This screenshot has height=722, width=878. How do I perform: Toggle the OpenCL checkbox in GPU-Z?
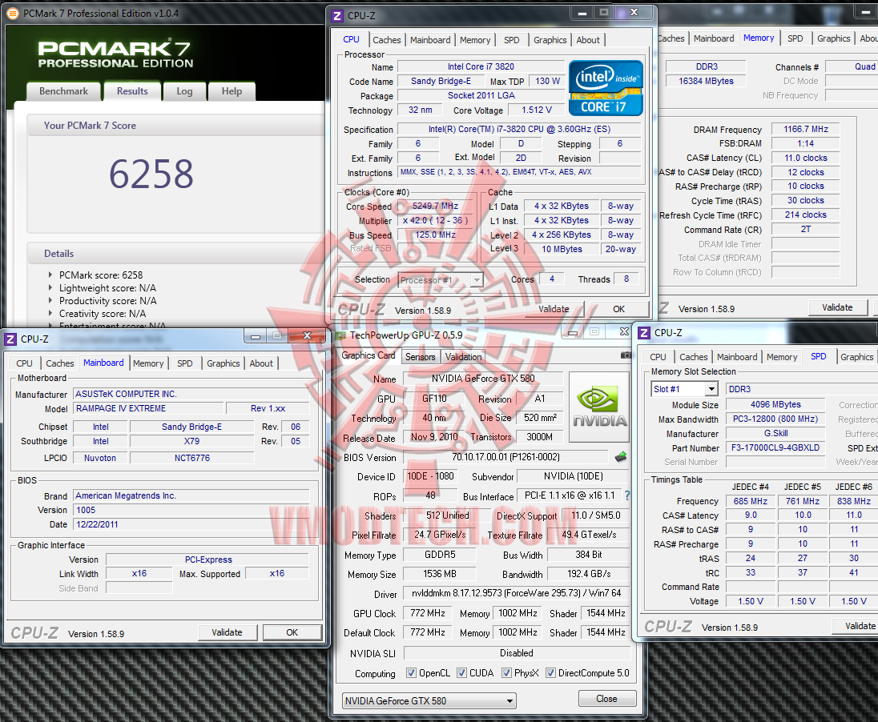pyautogui.click(x=411, y=672)
